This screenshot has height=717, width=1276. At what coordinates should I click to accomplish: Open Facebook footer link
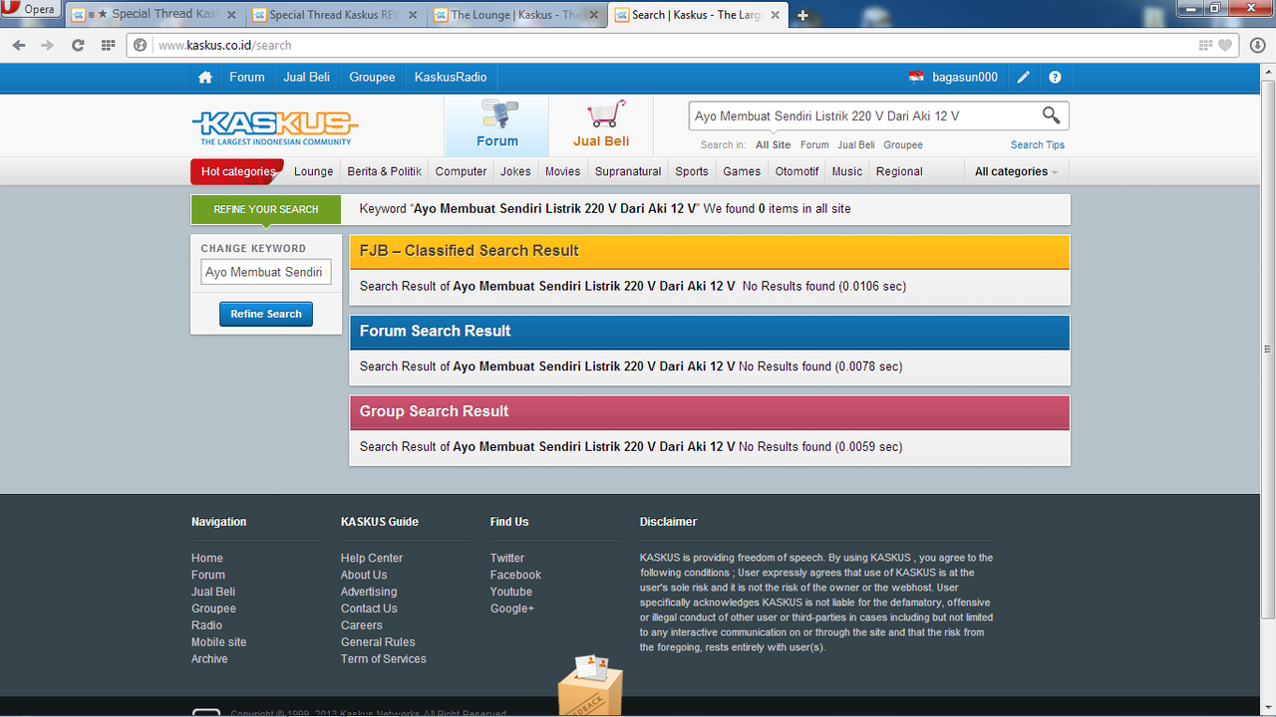pyautogui.click(x=515, y=576)
